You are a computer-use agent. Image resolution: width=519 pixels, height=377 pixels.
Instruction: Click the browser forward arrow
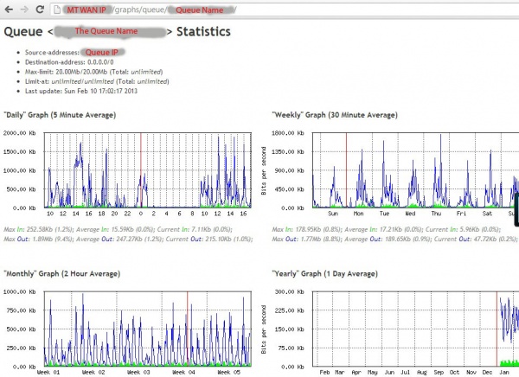pos(24,10)
